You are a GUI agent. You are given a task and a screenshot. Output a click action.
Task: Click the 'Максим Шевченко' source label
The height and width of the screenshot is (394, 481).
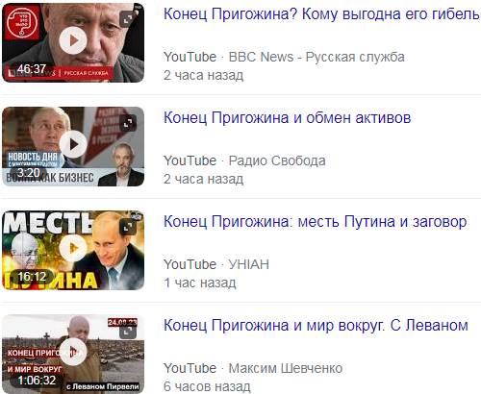click(x=286, y=368)
